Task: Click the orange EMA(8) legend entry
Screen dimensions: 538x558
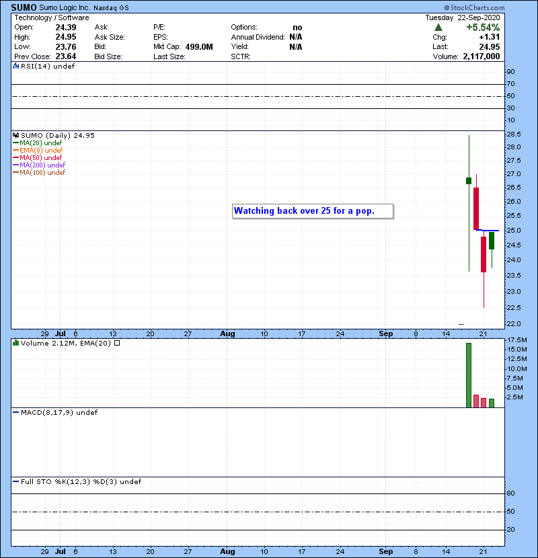Action: [39, 151]
